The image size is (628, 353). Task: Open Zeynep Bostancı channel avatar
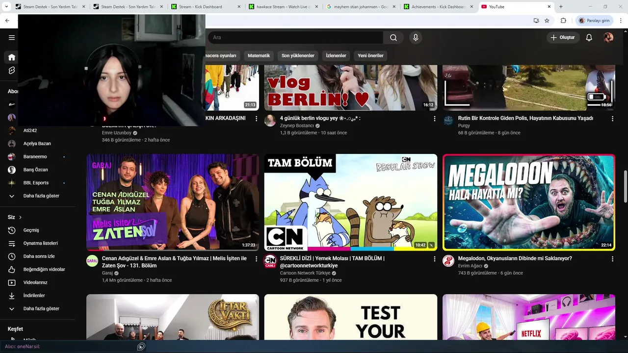click(270, 121)
